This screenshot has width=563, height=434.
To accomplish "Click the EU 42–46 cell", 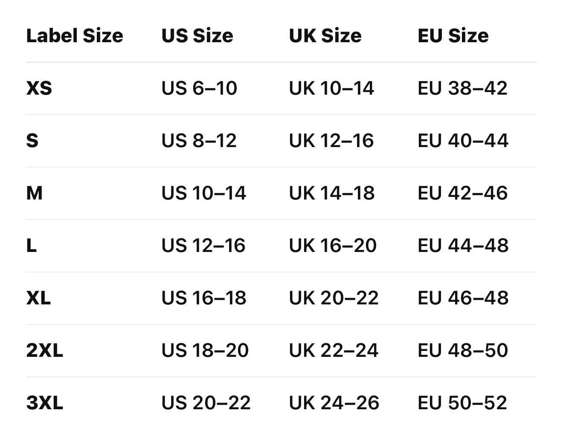I will click(x=463, y=194).
